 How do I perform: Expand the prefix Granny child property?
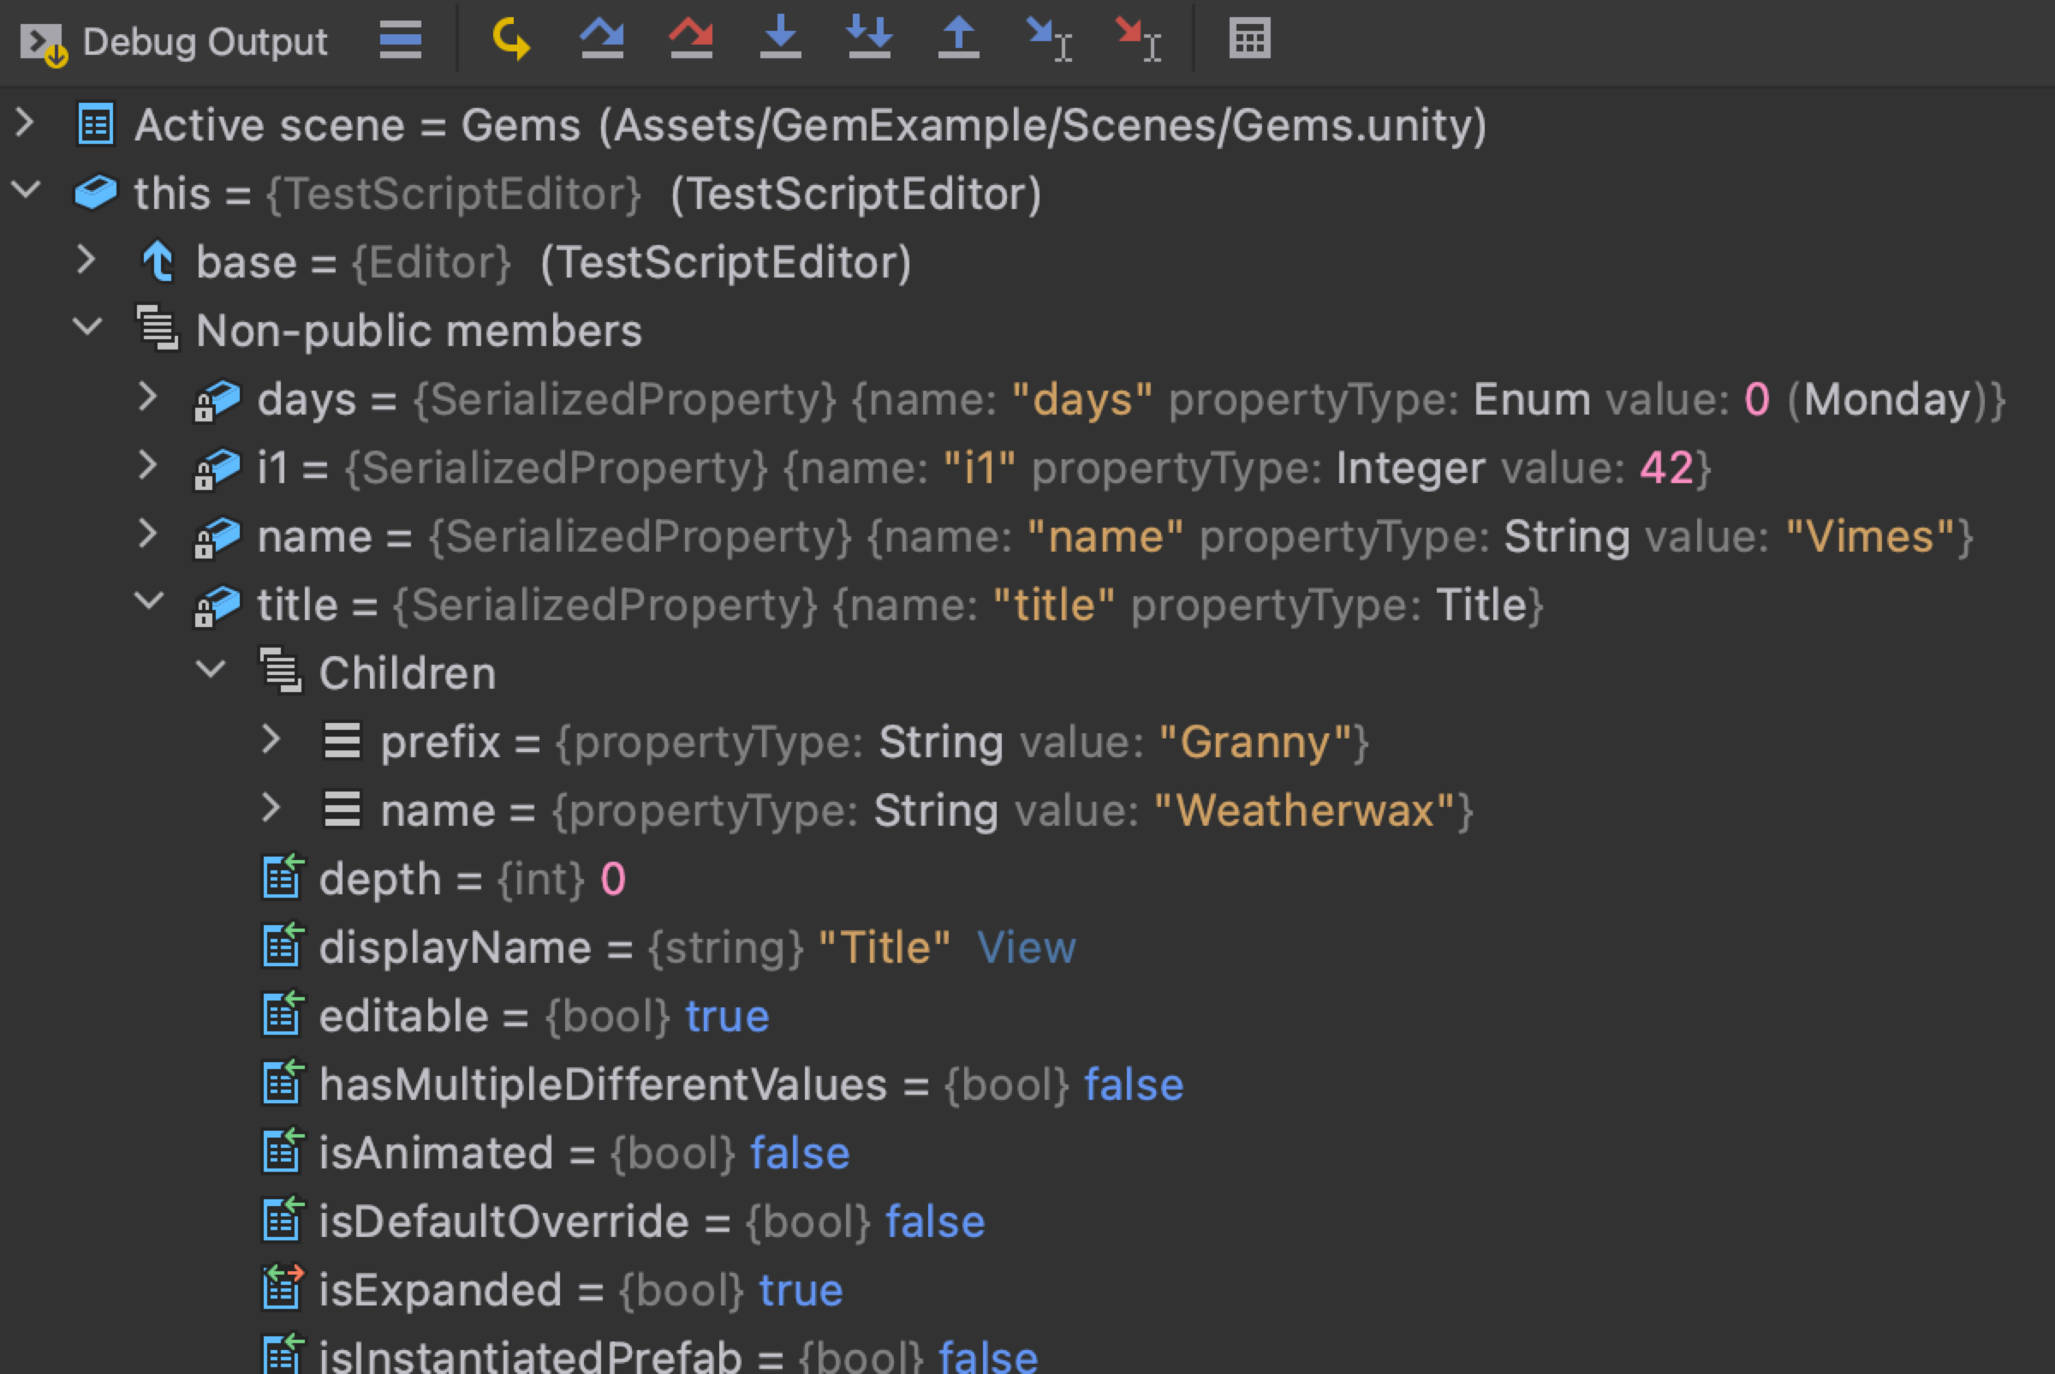point(271,738)
